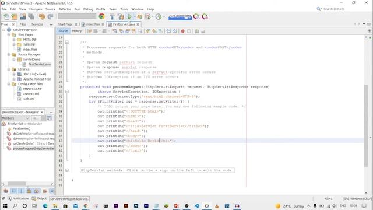Open the Output window button in status bar
Viewport: 373px width, 210px height.
[40, 198]
